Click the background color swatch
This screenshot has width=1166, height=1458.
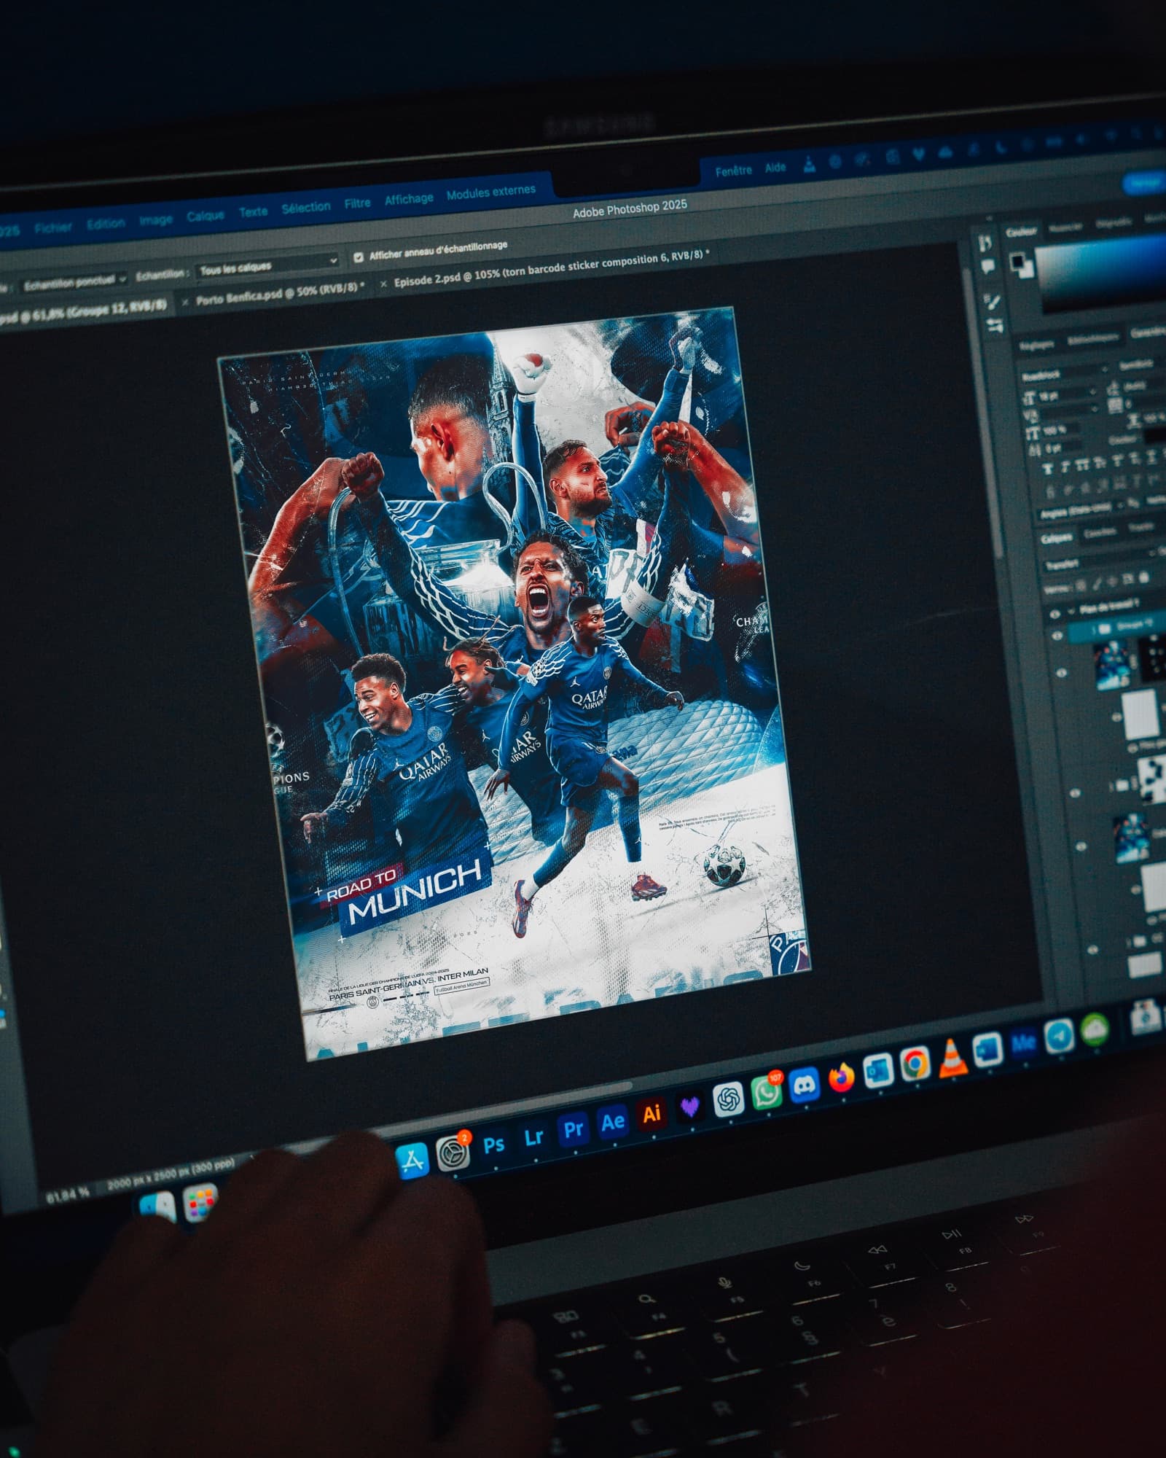1028,270
